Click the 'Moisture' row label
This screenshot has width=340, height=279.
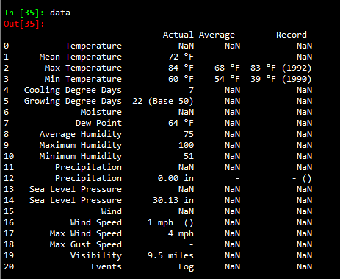pos(101,112)
